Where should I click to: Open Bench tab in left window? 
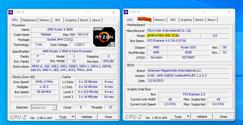[84, 20]
